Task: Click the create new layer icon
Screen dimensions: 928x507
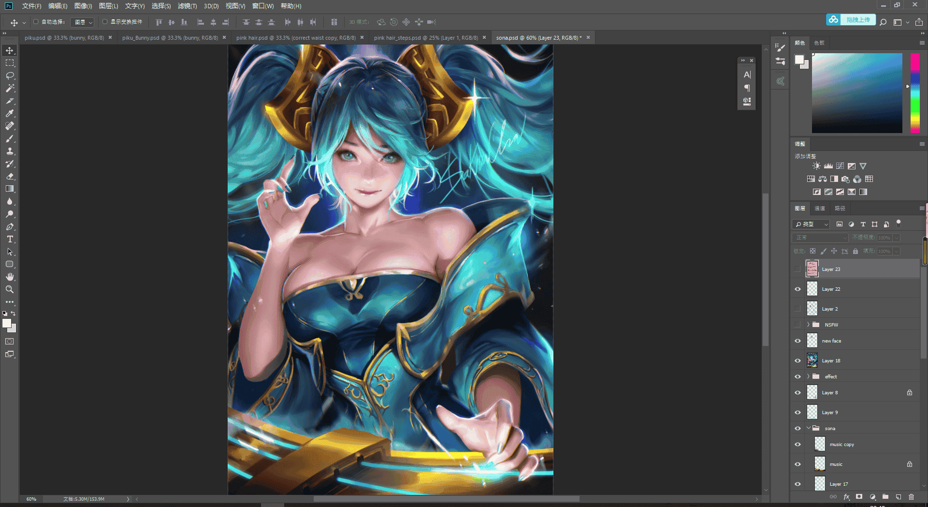Action: [x=898, y=497]
